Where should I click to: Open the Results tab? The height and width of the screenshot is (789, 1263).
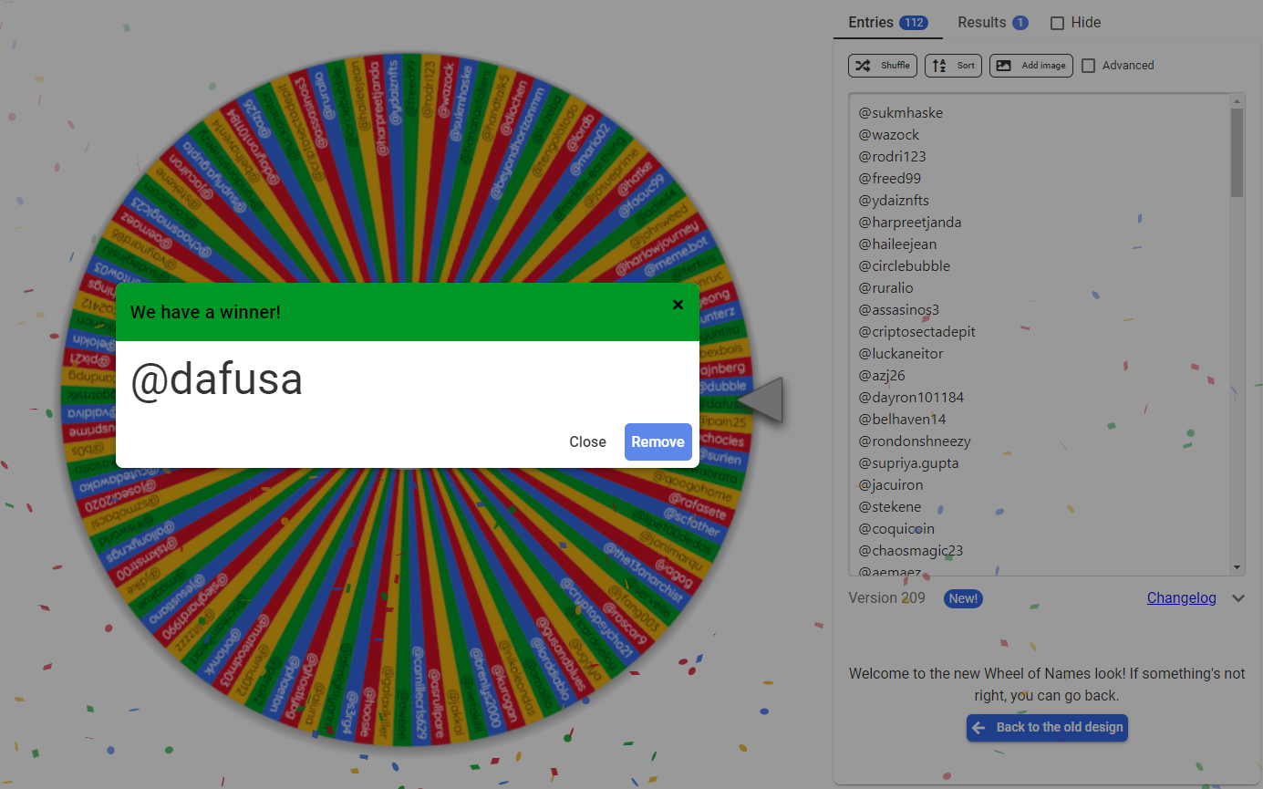(x=992, y=22)
